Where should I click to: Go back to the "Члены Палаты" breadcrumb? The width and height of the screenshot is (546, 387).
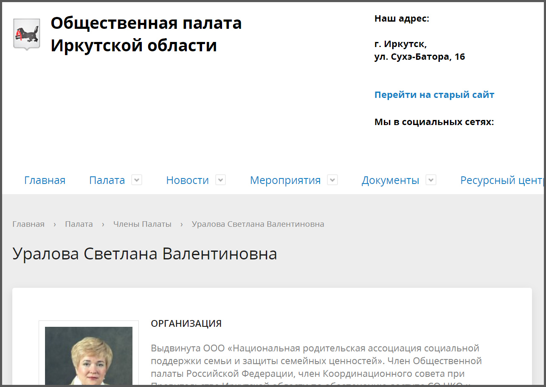pos(142,224)
